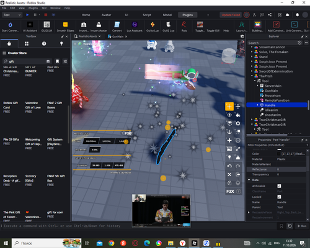310x248 pixels.
Task: Collapse the Data properties section
Action: [249, 180]
